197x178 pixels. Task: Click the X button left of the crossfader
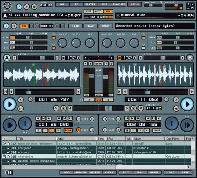tap(56, 108)
